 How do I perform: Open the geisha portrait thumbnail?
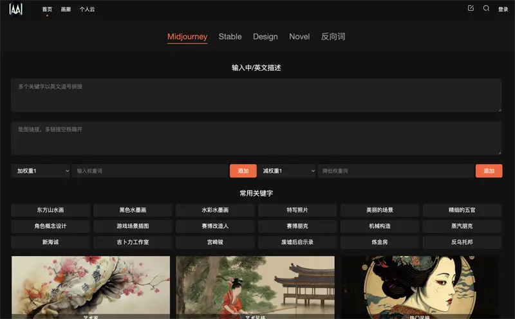[x=420, y=286]
